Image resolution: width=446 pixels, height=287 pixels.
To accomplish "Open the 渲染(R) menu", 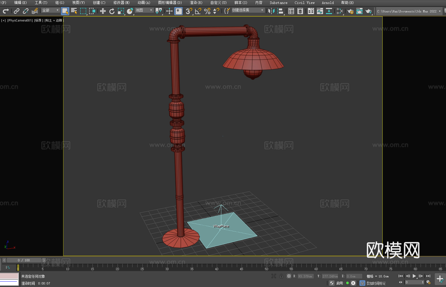I will click(x=196, y=3).
